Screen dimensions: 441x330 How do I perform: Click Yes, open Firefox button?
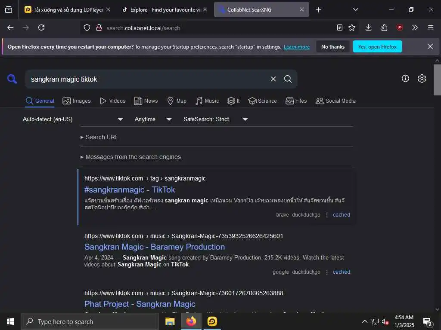[x=377, y=47]
